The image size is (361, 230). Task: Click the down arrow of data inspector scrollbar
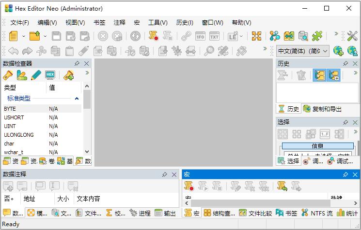(87, 152)
